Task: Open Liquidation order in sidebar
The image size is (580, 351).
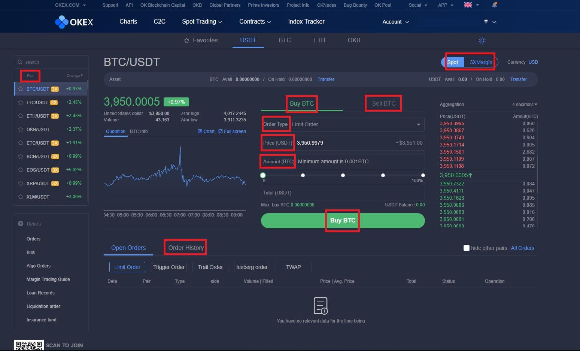Action: click(43, 306)
